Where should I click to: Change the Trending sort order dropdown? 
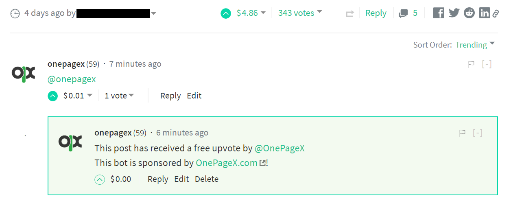(x=475, y=45)
